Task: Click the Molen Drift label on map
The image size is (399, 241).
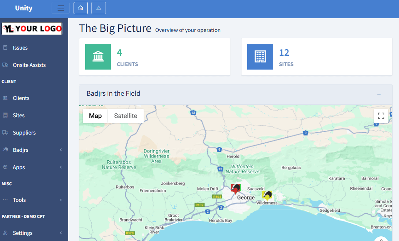Action: click(208, 189)
